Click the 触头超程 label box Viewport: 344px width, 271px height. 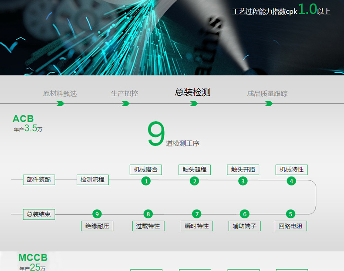pyautogui.click(x=195, y=169)
